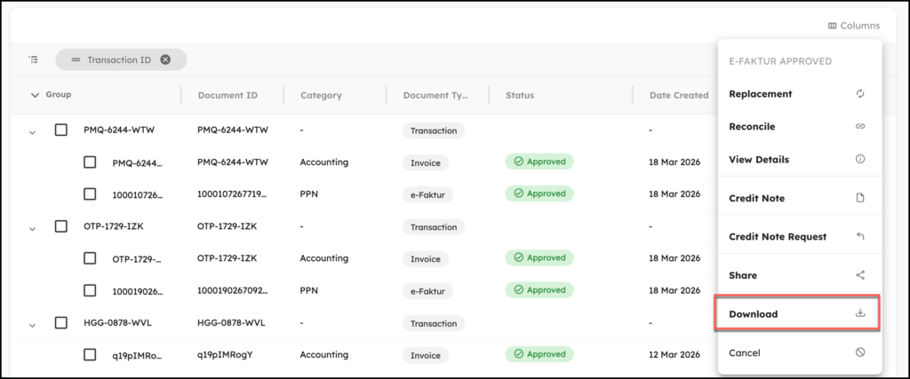Image resolution: width=910 pixels, height=379 pixels.
Task: Click the Document ID column header
Action: [x=227, y=95]
